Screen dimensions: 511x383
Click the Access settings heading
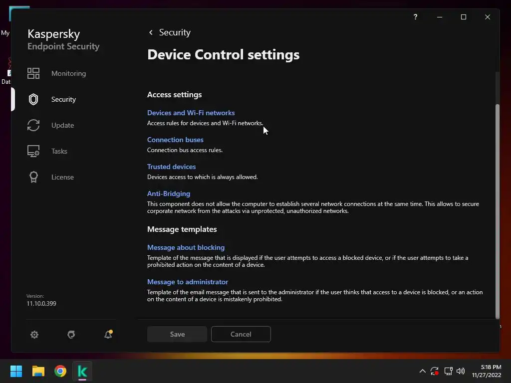pyautogui.click(x=174, y=94)
